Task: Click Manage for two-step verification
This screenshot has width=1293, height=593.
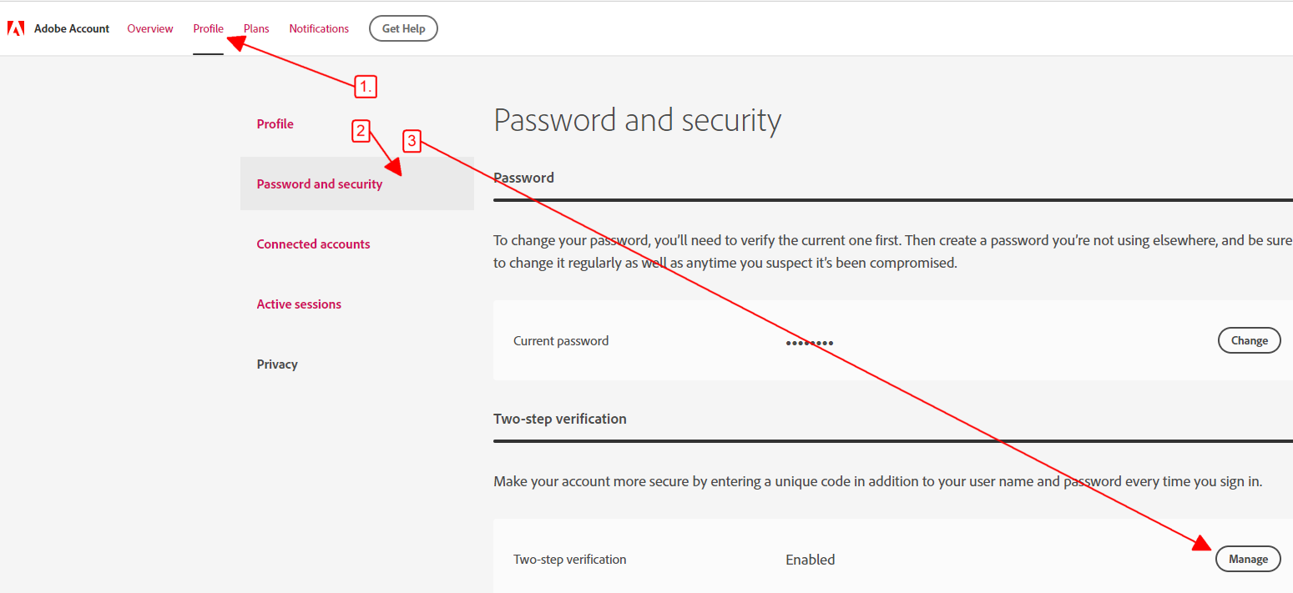Action: click(1248, 558)
